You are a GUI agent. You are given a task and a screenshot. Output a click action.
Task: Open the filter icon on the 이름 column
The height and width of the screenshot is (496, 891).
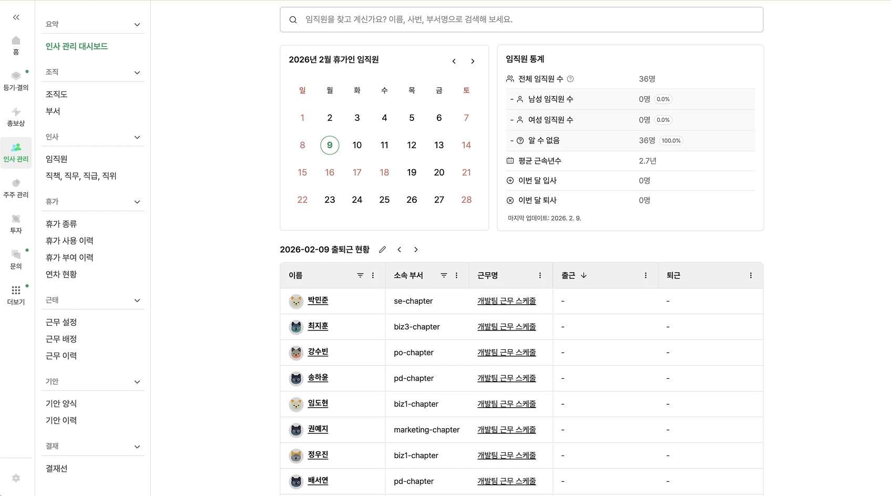360,275
